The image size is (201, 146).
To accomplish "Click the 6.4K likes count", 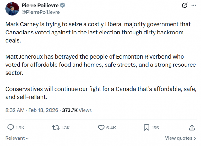I will click(x=111, y=128).
